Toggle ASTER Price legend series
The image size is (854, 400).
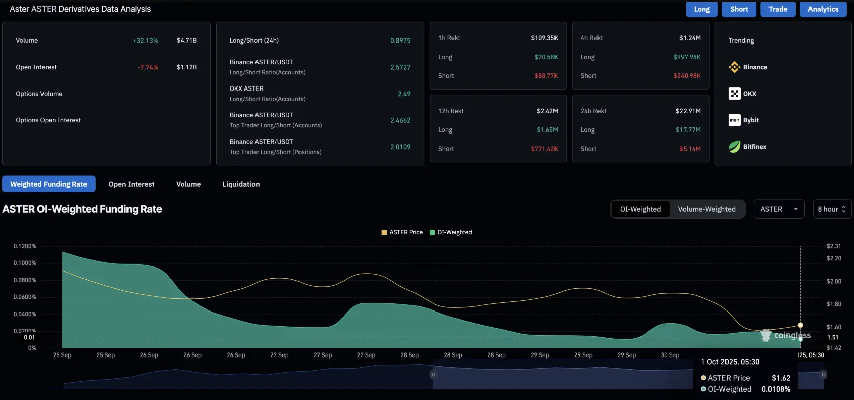402,232
